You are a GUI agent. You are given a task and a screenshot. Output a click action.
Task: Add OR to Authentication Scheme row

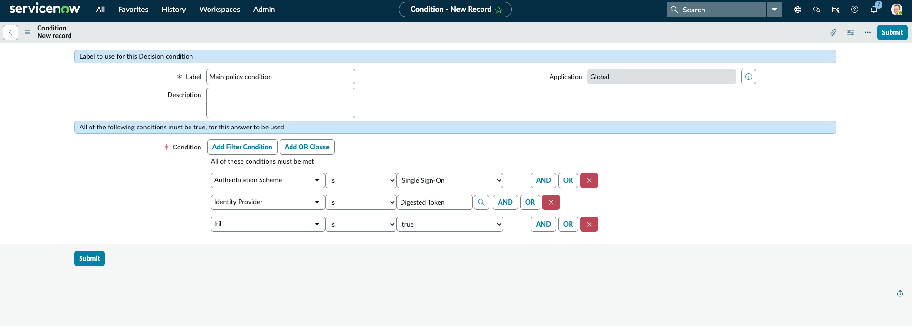(x=568, y=180)
